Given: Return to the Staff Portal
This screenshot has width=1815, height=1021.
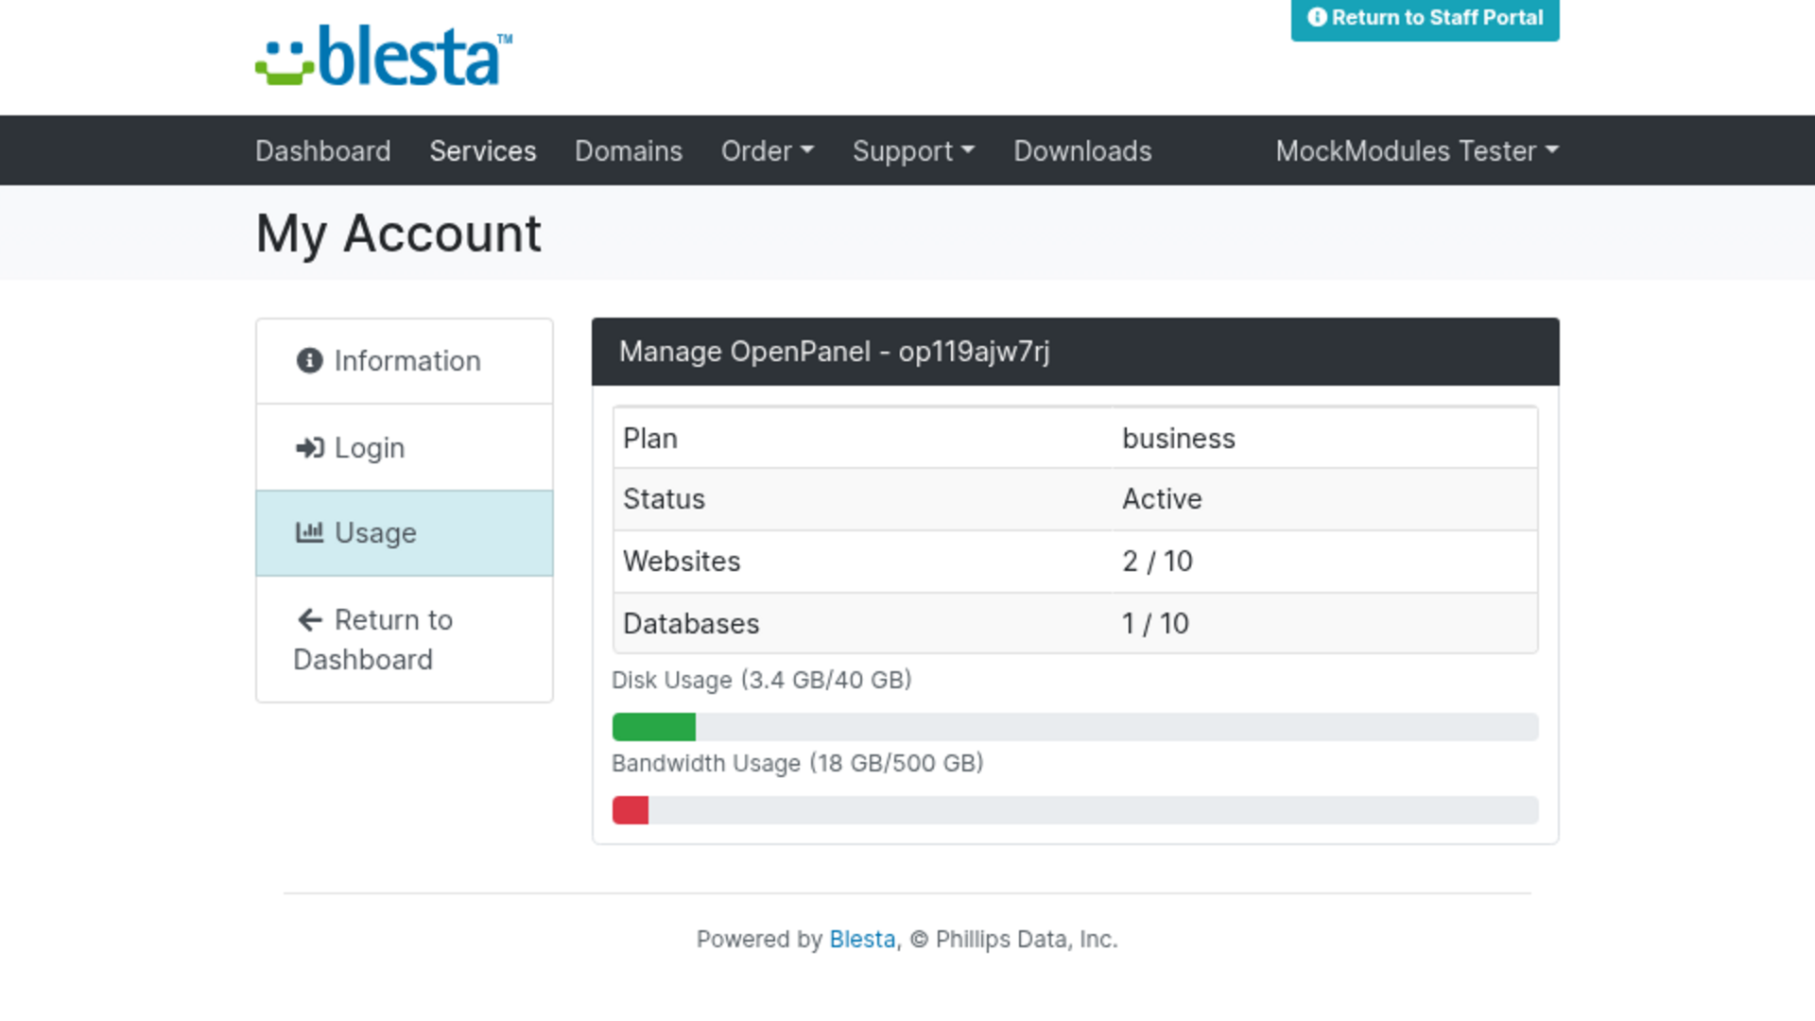Looking at the screenshot, I should [1425, 18].
